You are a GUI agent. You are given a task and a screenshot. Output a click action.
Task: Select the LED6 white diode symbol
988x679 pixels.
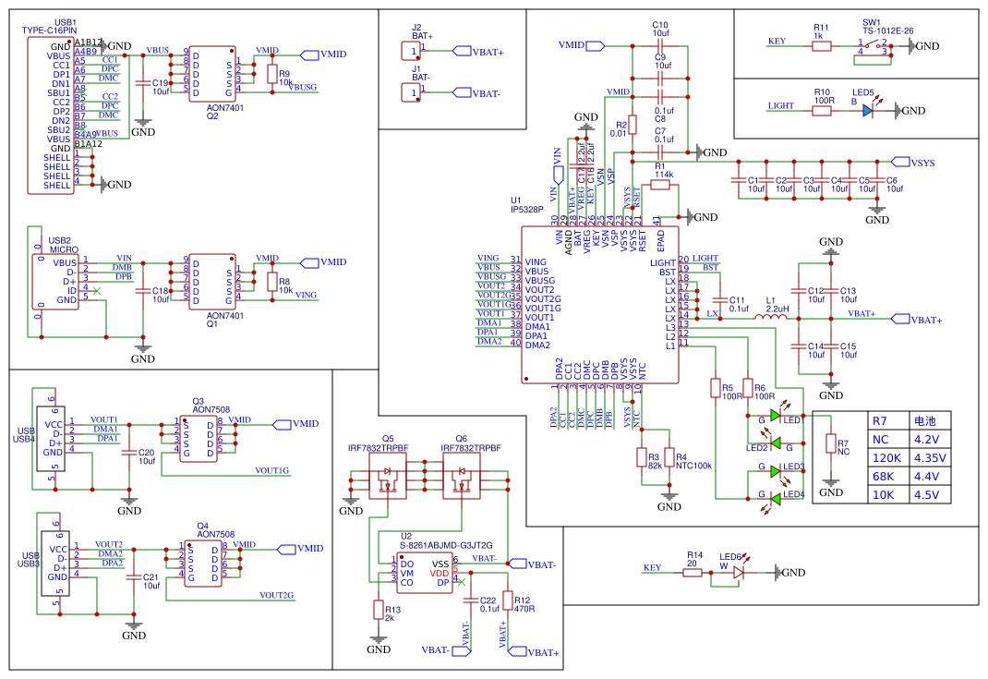click(738, 573)
